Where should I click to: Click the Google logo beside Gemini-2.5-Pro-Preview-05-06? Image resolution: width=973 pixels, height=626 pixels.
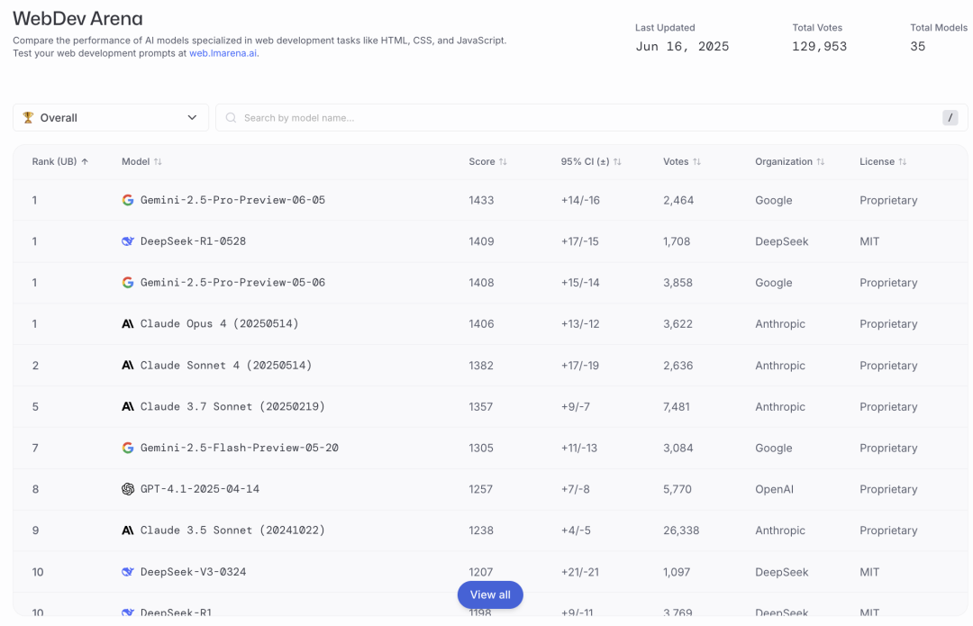pyautogui.click(x=128, y=282)
